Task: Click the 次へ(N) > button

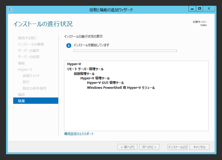Action: [x=149, y=147]
